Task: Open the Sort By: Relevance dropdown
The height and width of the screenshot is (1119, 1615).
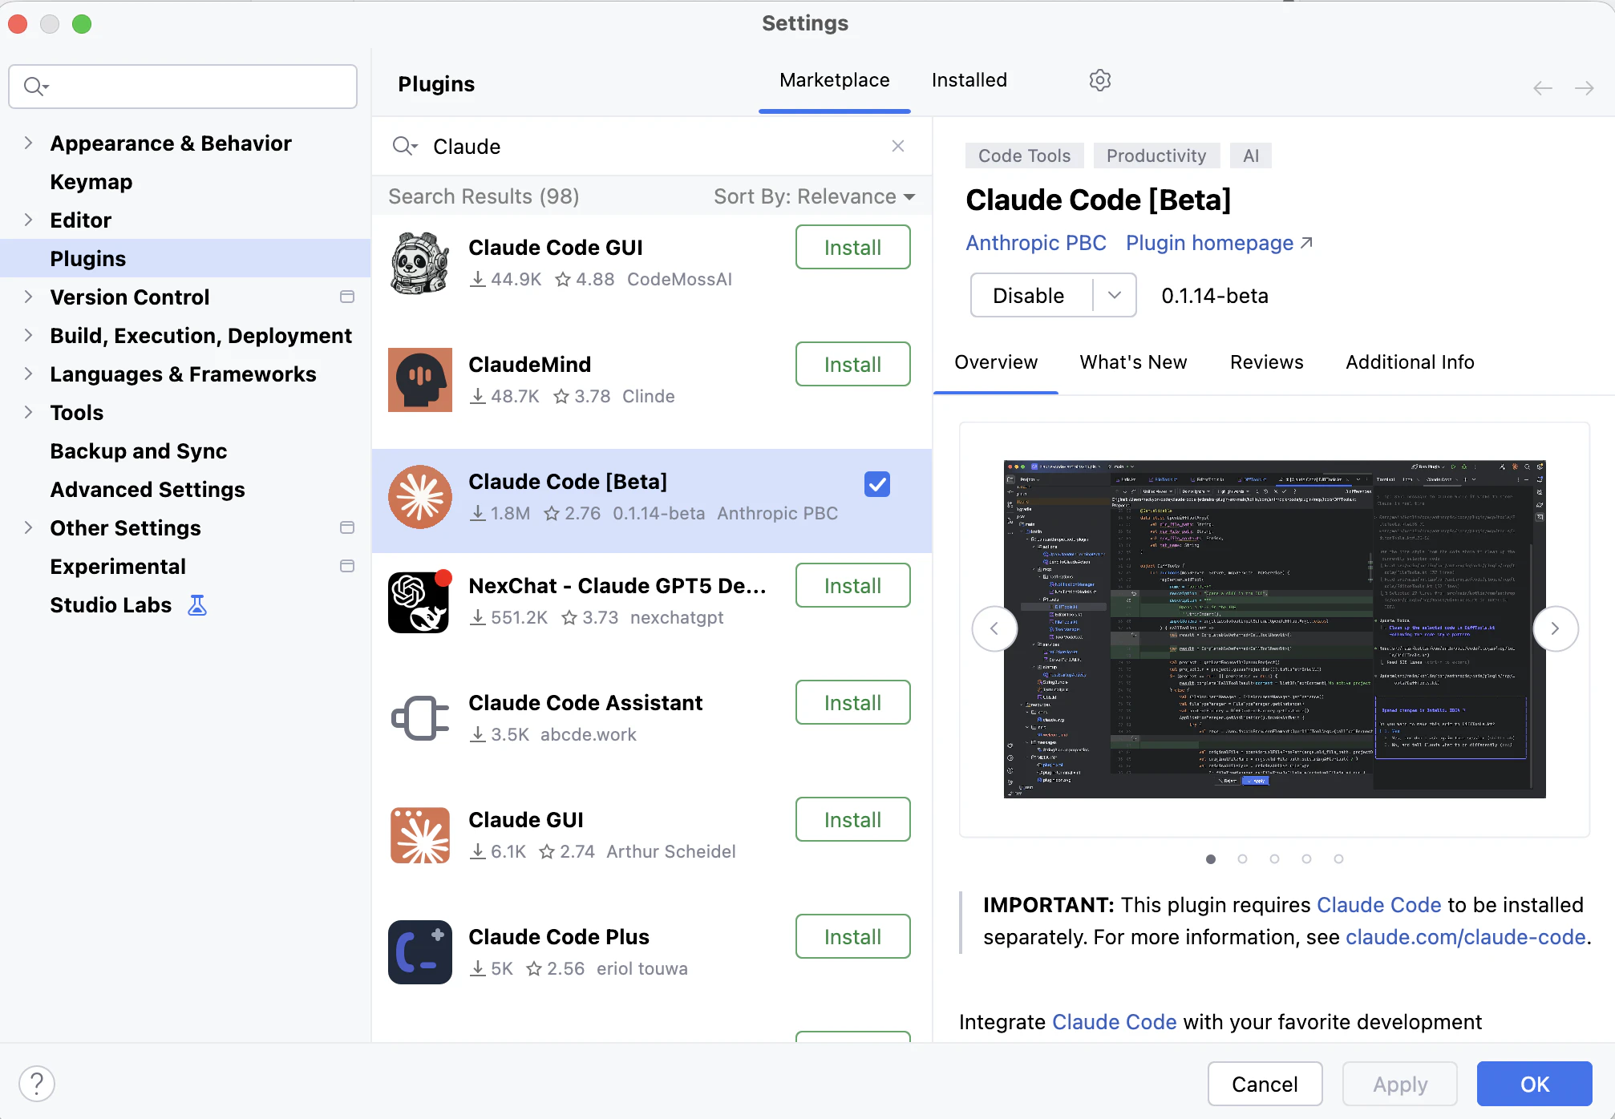Action: tap(814, 196)
